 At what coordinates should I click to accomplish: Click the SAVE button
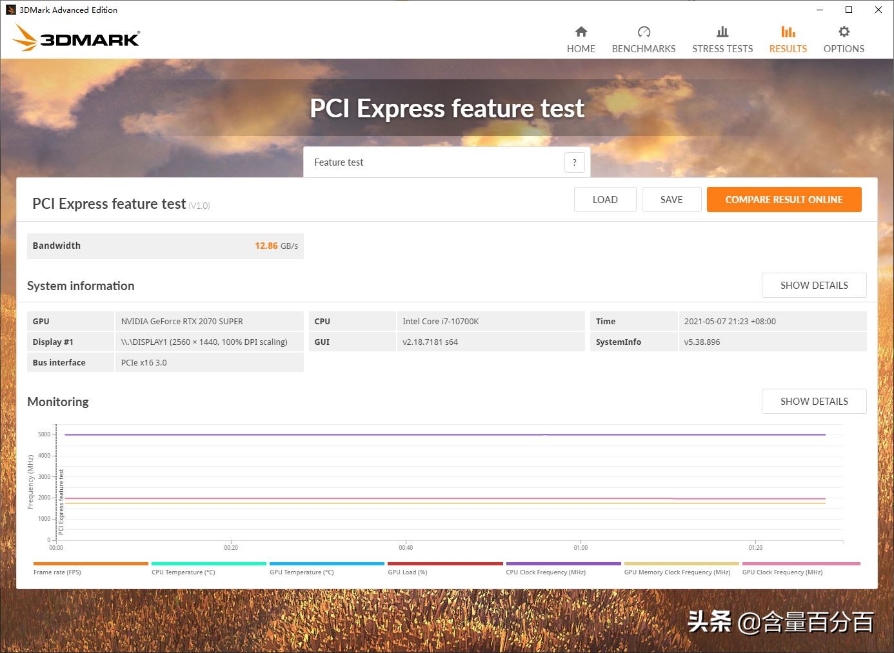pyautogui.click(x=671, y=200)
